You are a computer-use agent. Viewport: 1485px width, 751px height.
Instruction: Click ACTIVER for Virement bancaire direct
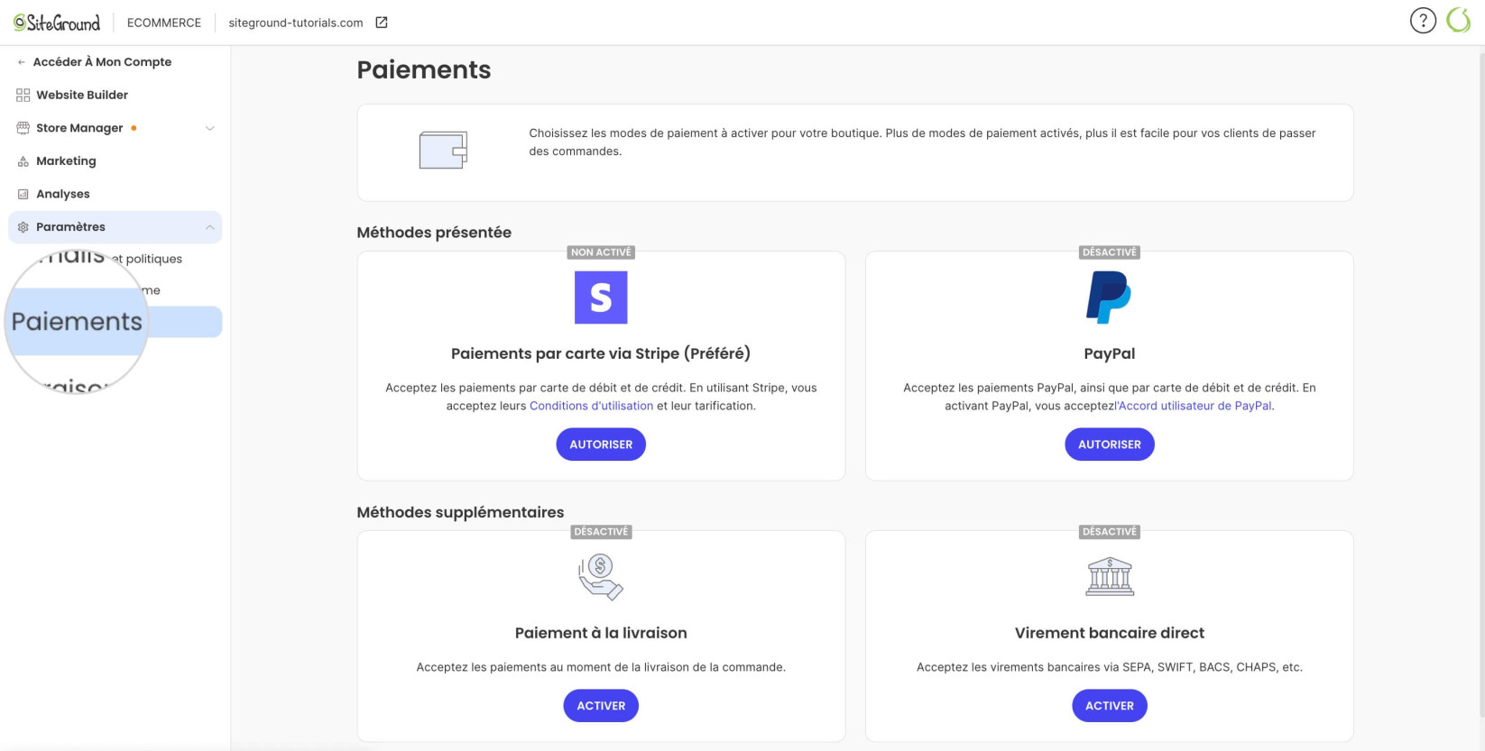1110,706
